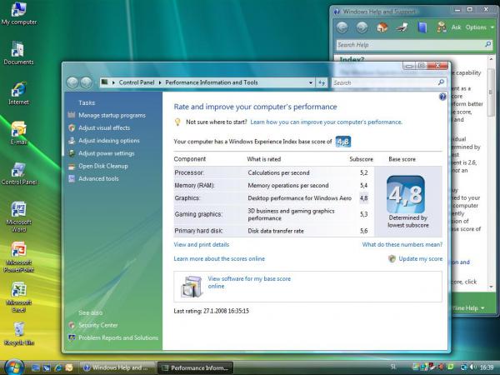Screen dimensions: 500x375
Task: Click the address bar refresh button
Action: point(322,82)
